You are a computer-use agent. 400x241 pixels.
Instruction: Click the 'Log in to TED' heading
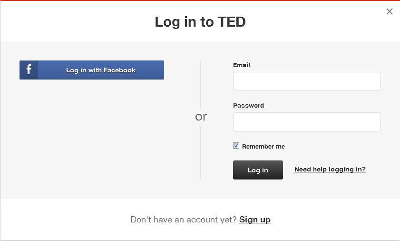pos(200,22)
